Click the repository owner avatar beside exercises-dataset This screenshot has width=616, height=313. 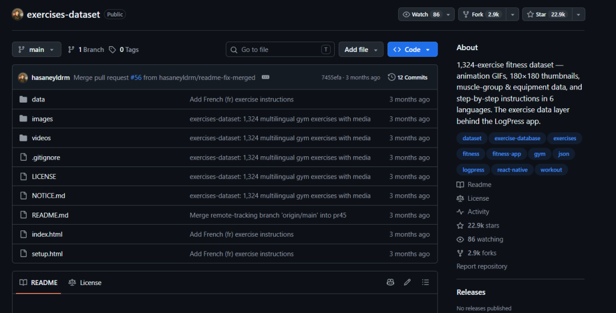(17, 14)
